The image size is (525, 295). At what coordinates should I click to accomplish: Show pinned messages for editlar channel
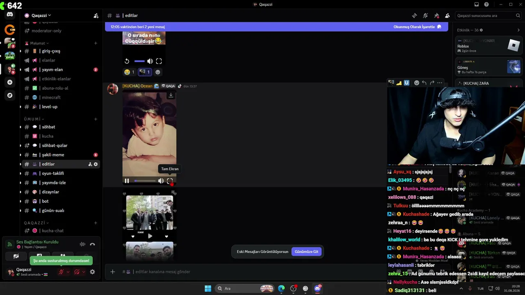(x=436, y=16)
